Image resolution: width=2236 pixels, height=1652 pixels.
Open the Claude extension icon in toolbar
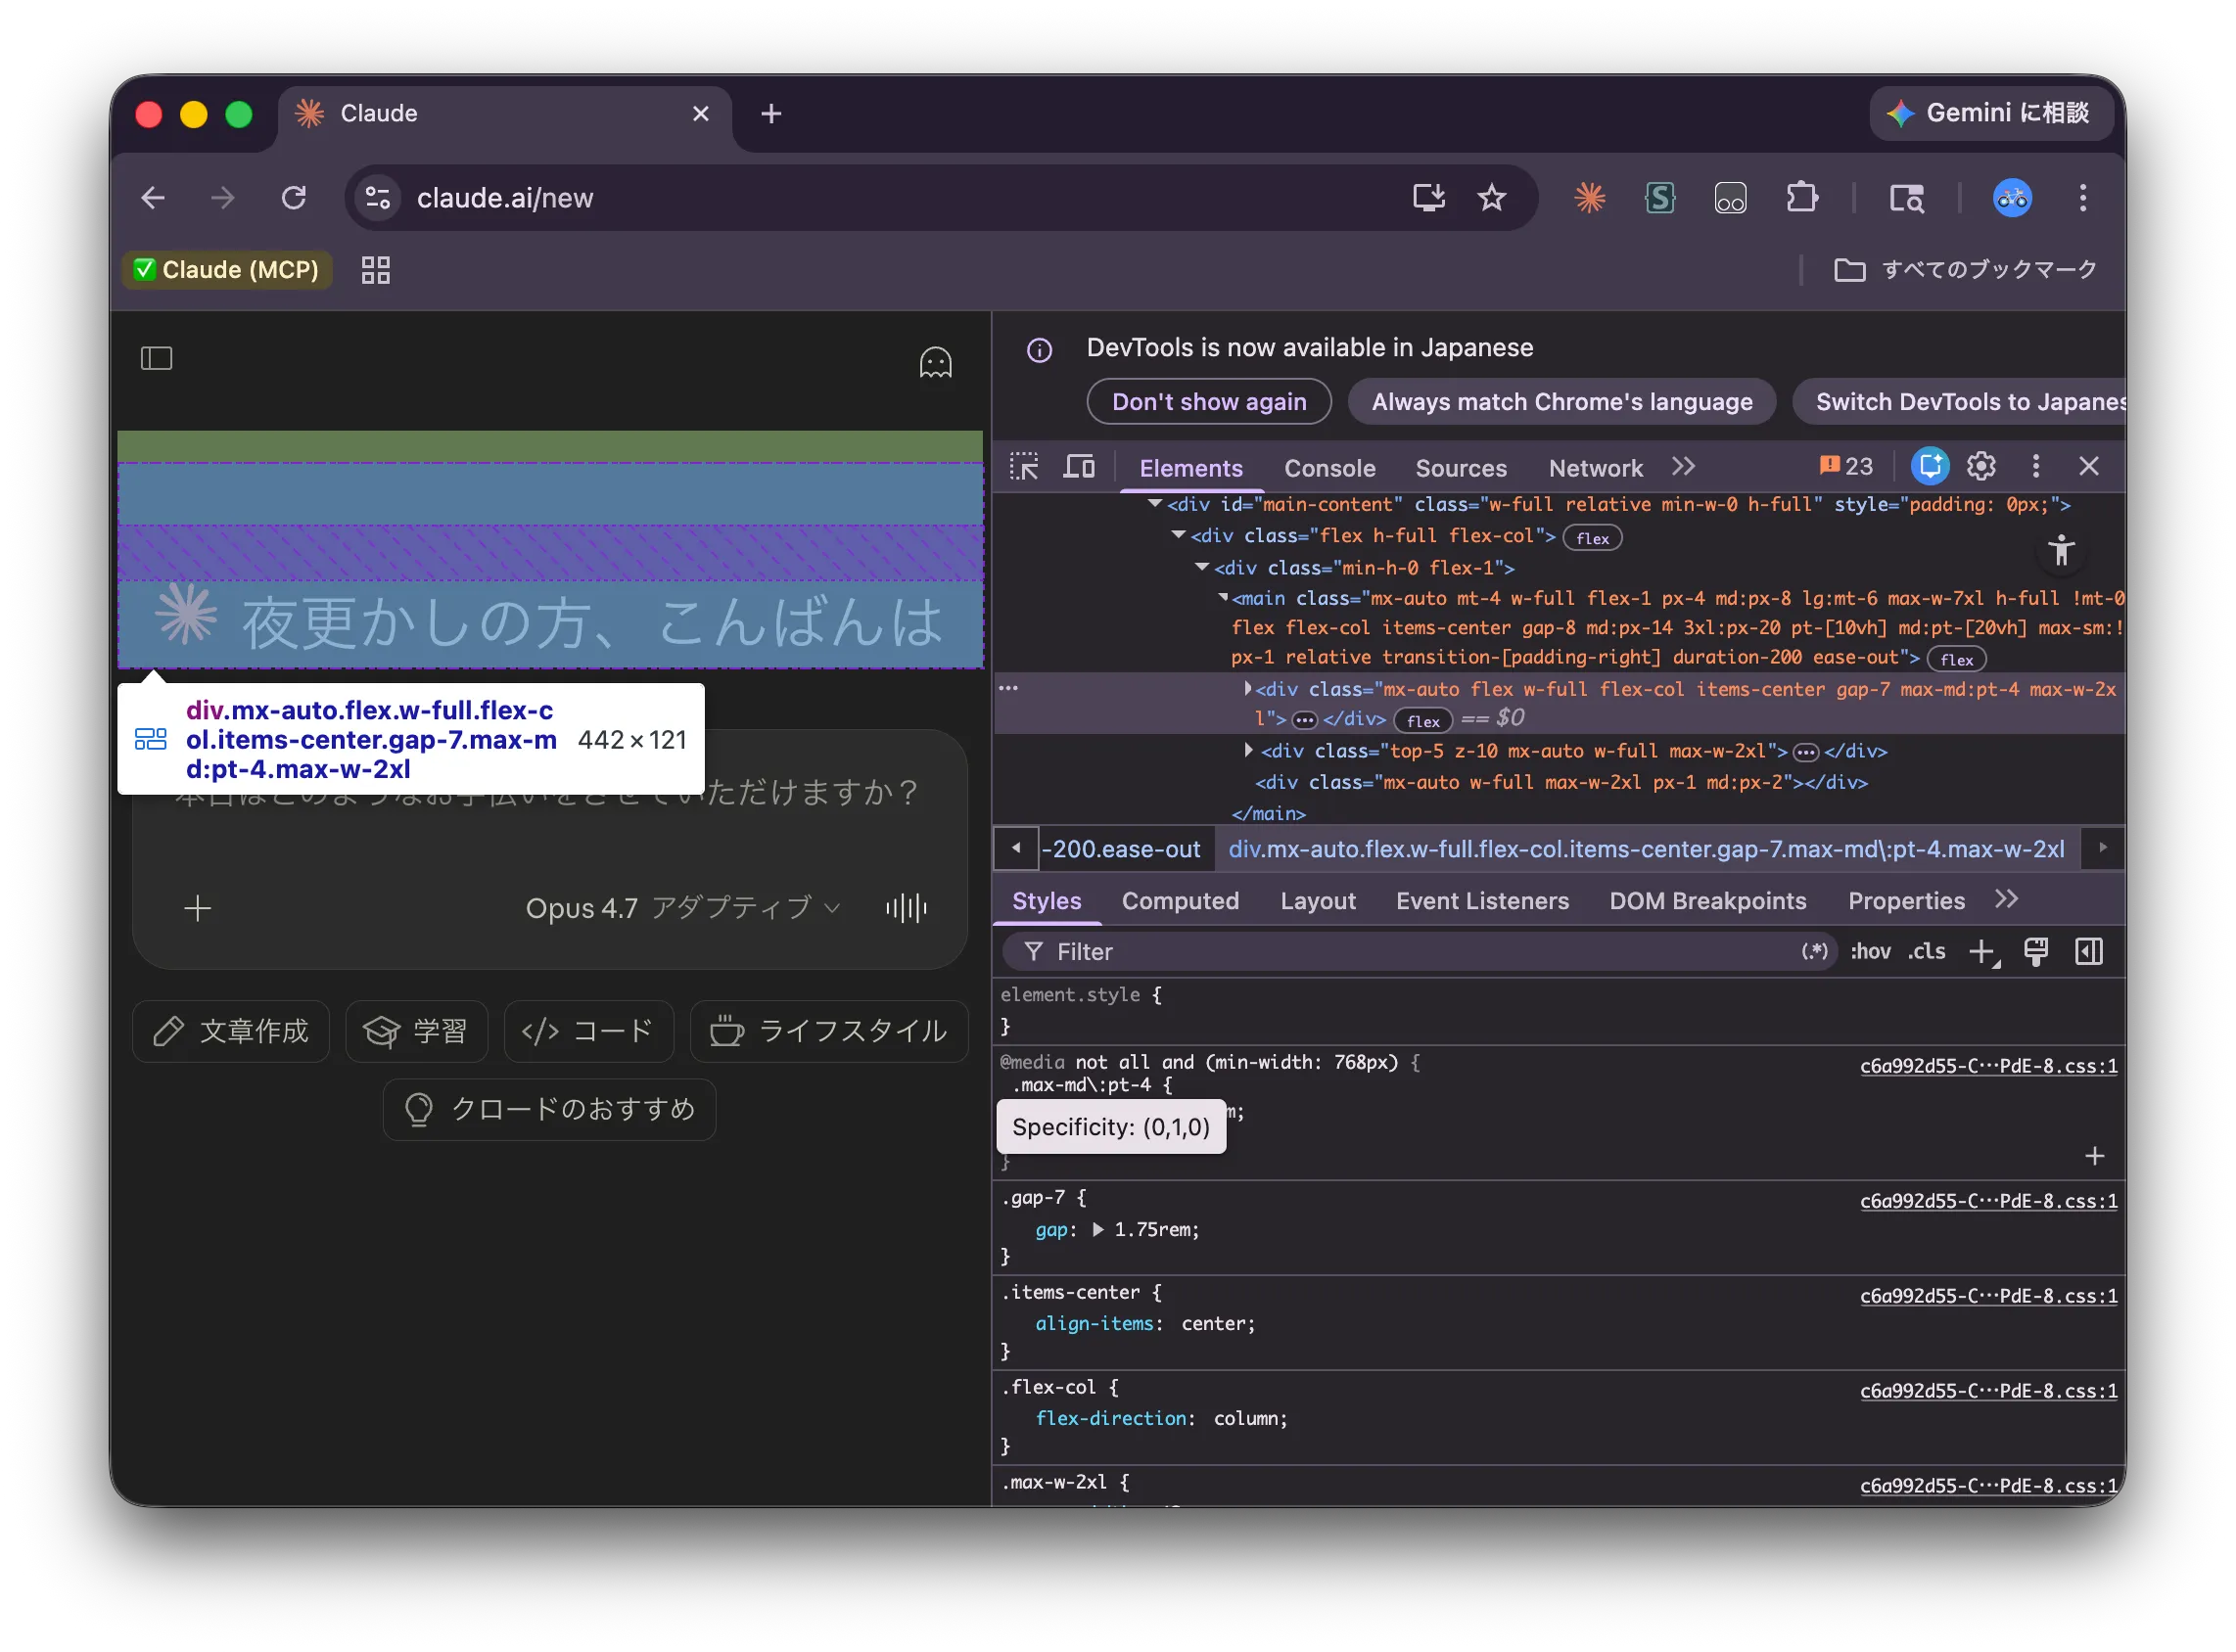pyautogui.click(x=1589, y=198)
